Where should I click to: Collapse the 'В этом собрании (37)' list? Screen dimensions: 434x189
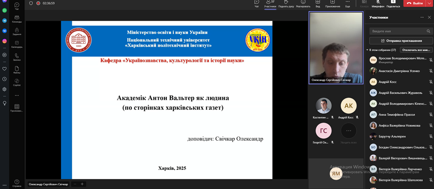(x=367, y=50)
